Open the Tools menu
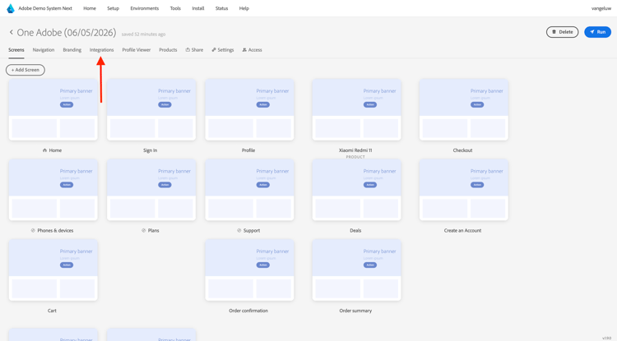 pos(175,8)
